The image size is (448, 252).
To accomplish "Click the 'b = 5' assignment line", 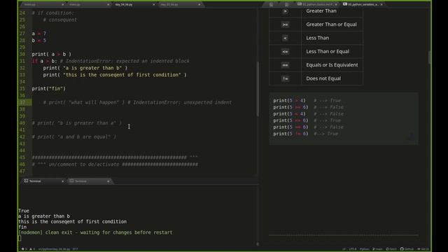I will coord(39,41).
